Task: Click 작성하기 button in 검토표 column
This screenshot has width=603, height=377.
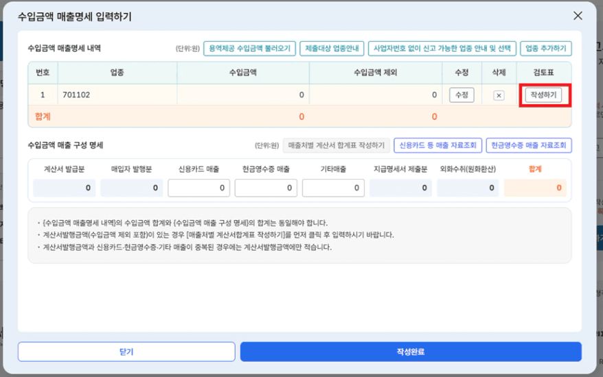Action: [543, 95]
